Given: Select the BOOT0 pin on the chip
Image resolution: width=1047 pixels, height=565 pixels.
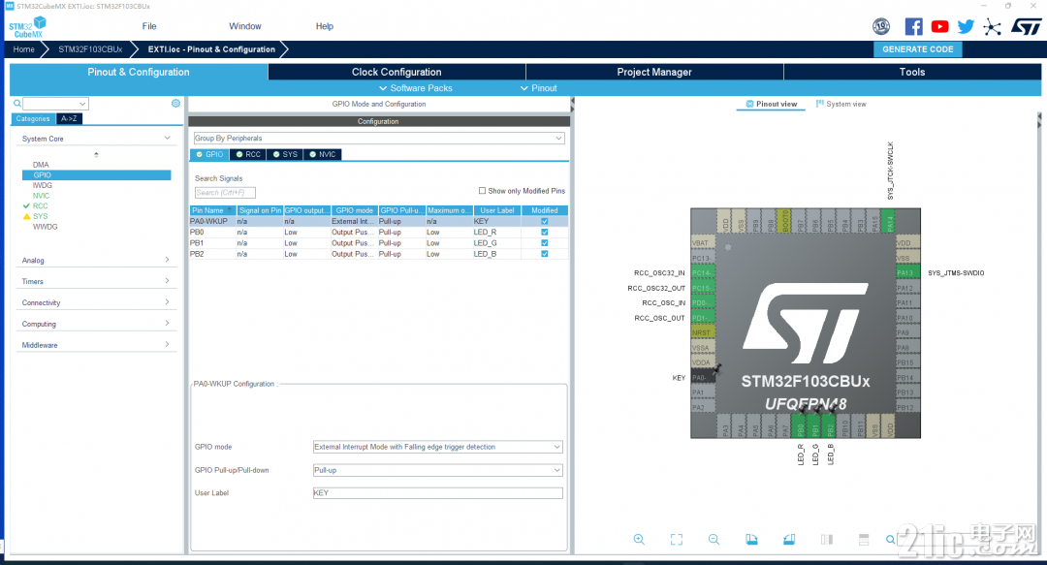Looking at the screenshot, I should tap(786, 220).
